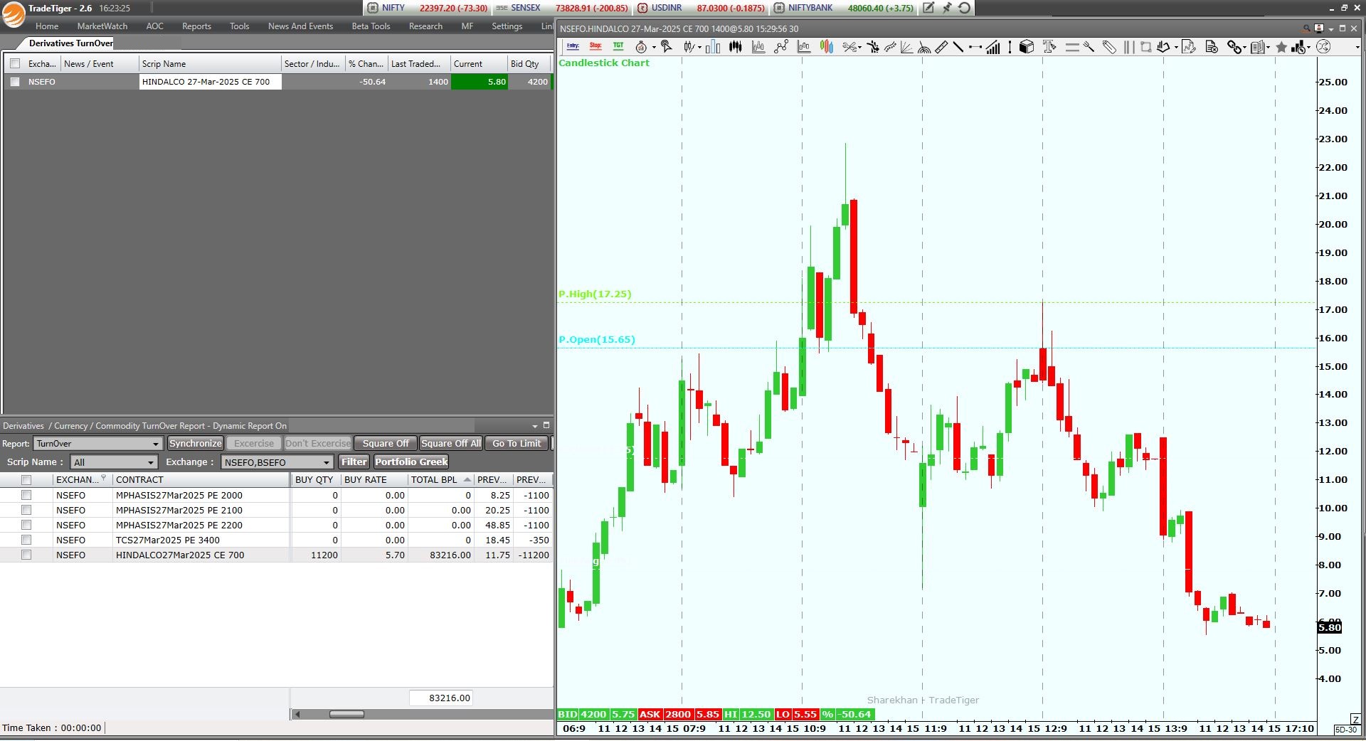Image resolution: width=1366 pixels, height=741 pixels.
Task: Check the MPHASIS27Mar2025 PE 2000 row checkbox
Action: pyautogui.click(x=26, y=495)
